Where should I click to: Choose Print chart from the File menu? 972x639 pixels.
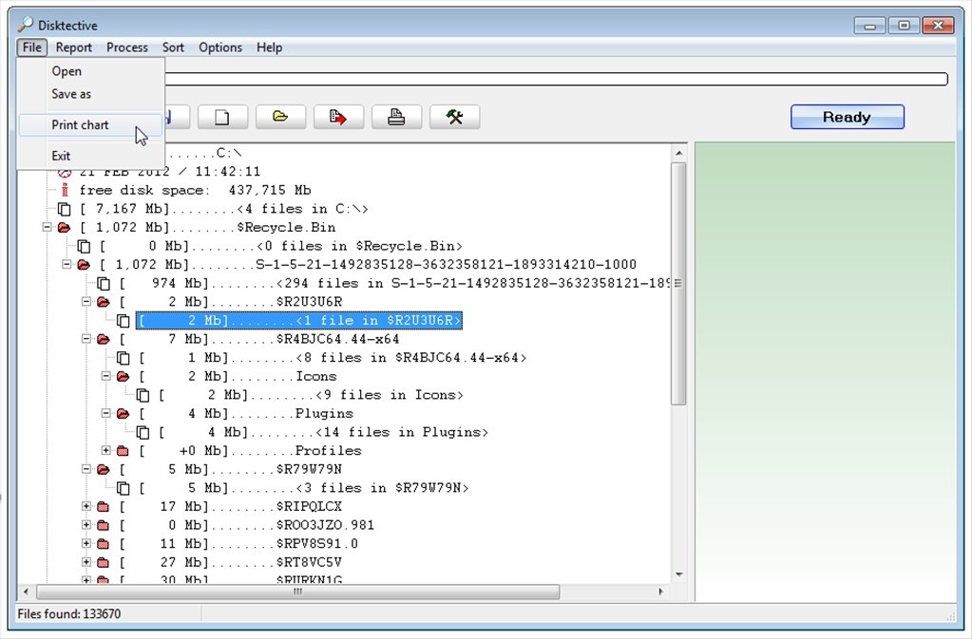pos(90,125)
